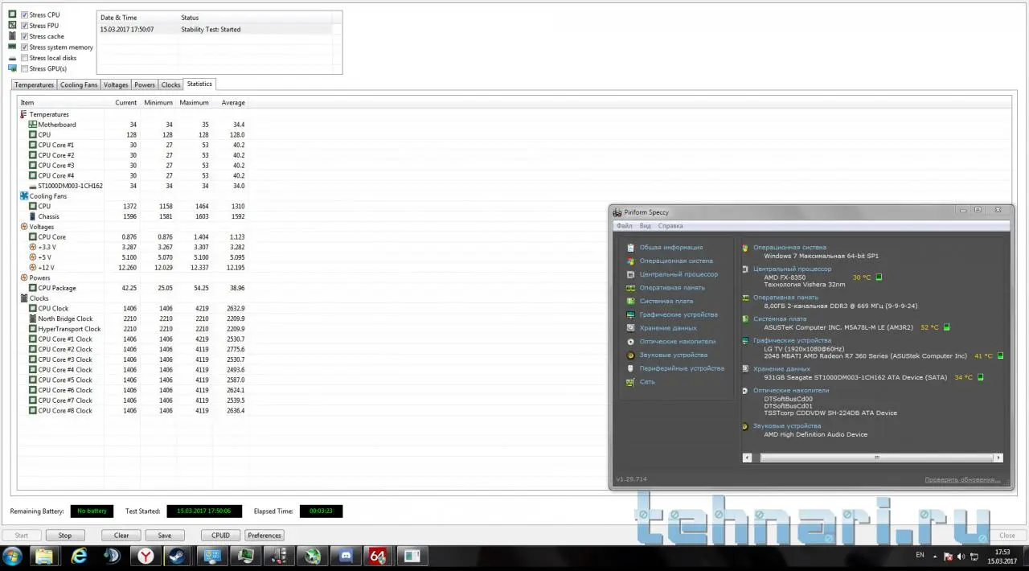Select Оперативная память in Speccy sidebar

click(672, 288)
